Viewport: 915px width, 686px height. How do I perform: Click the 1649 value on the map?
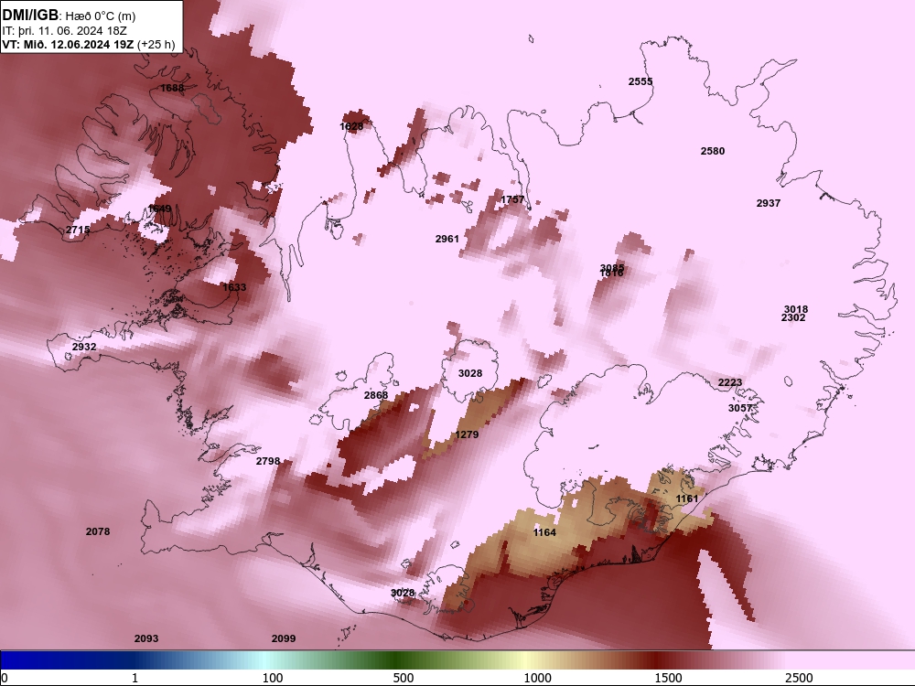159,209
